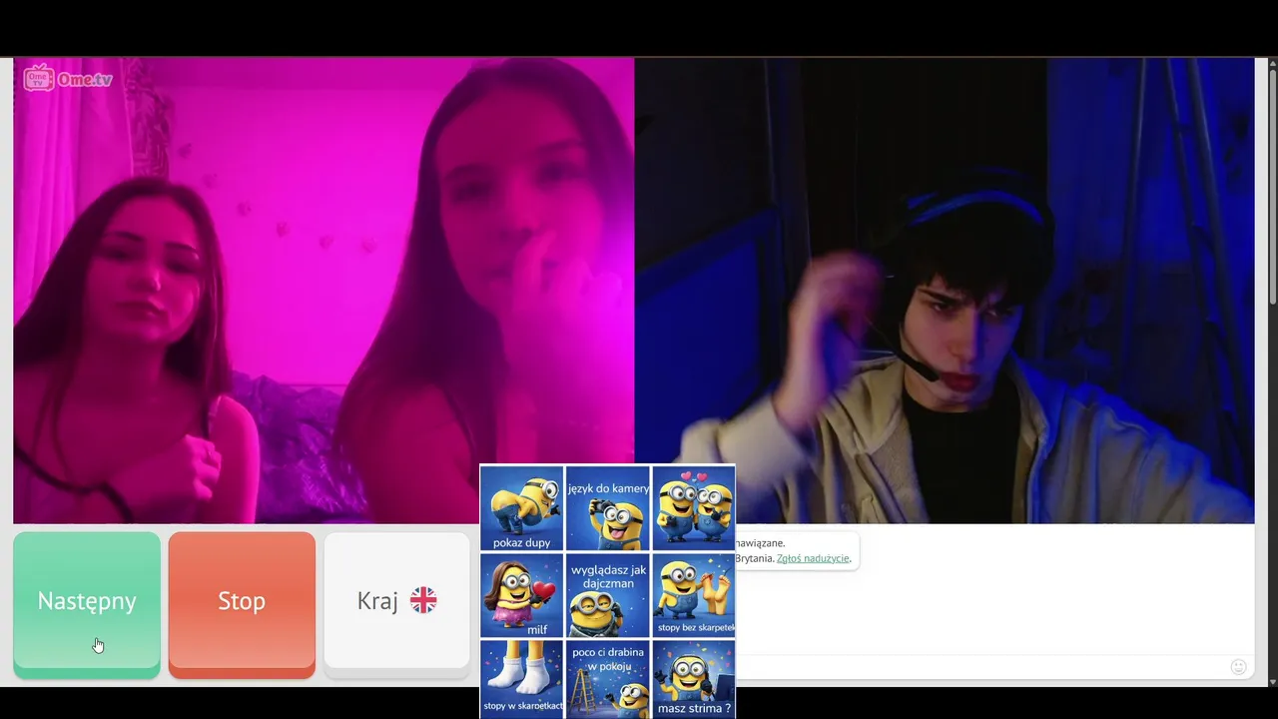This screenshot has width=1278, height=719.
Task: Select the "masz strima ?" minion sticker
Action: [693, 678]
